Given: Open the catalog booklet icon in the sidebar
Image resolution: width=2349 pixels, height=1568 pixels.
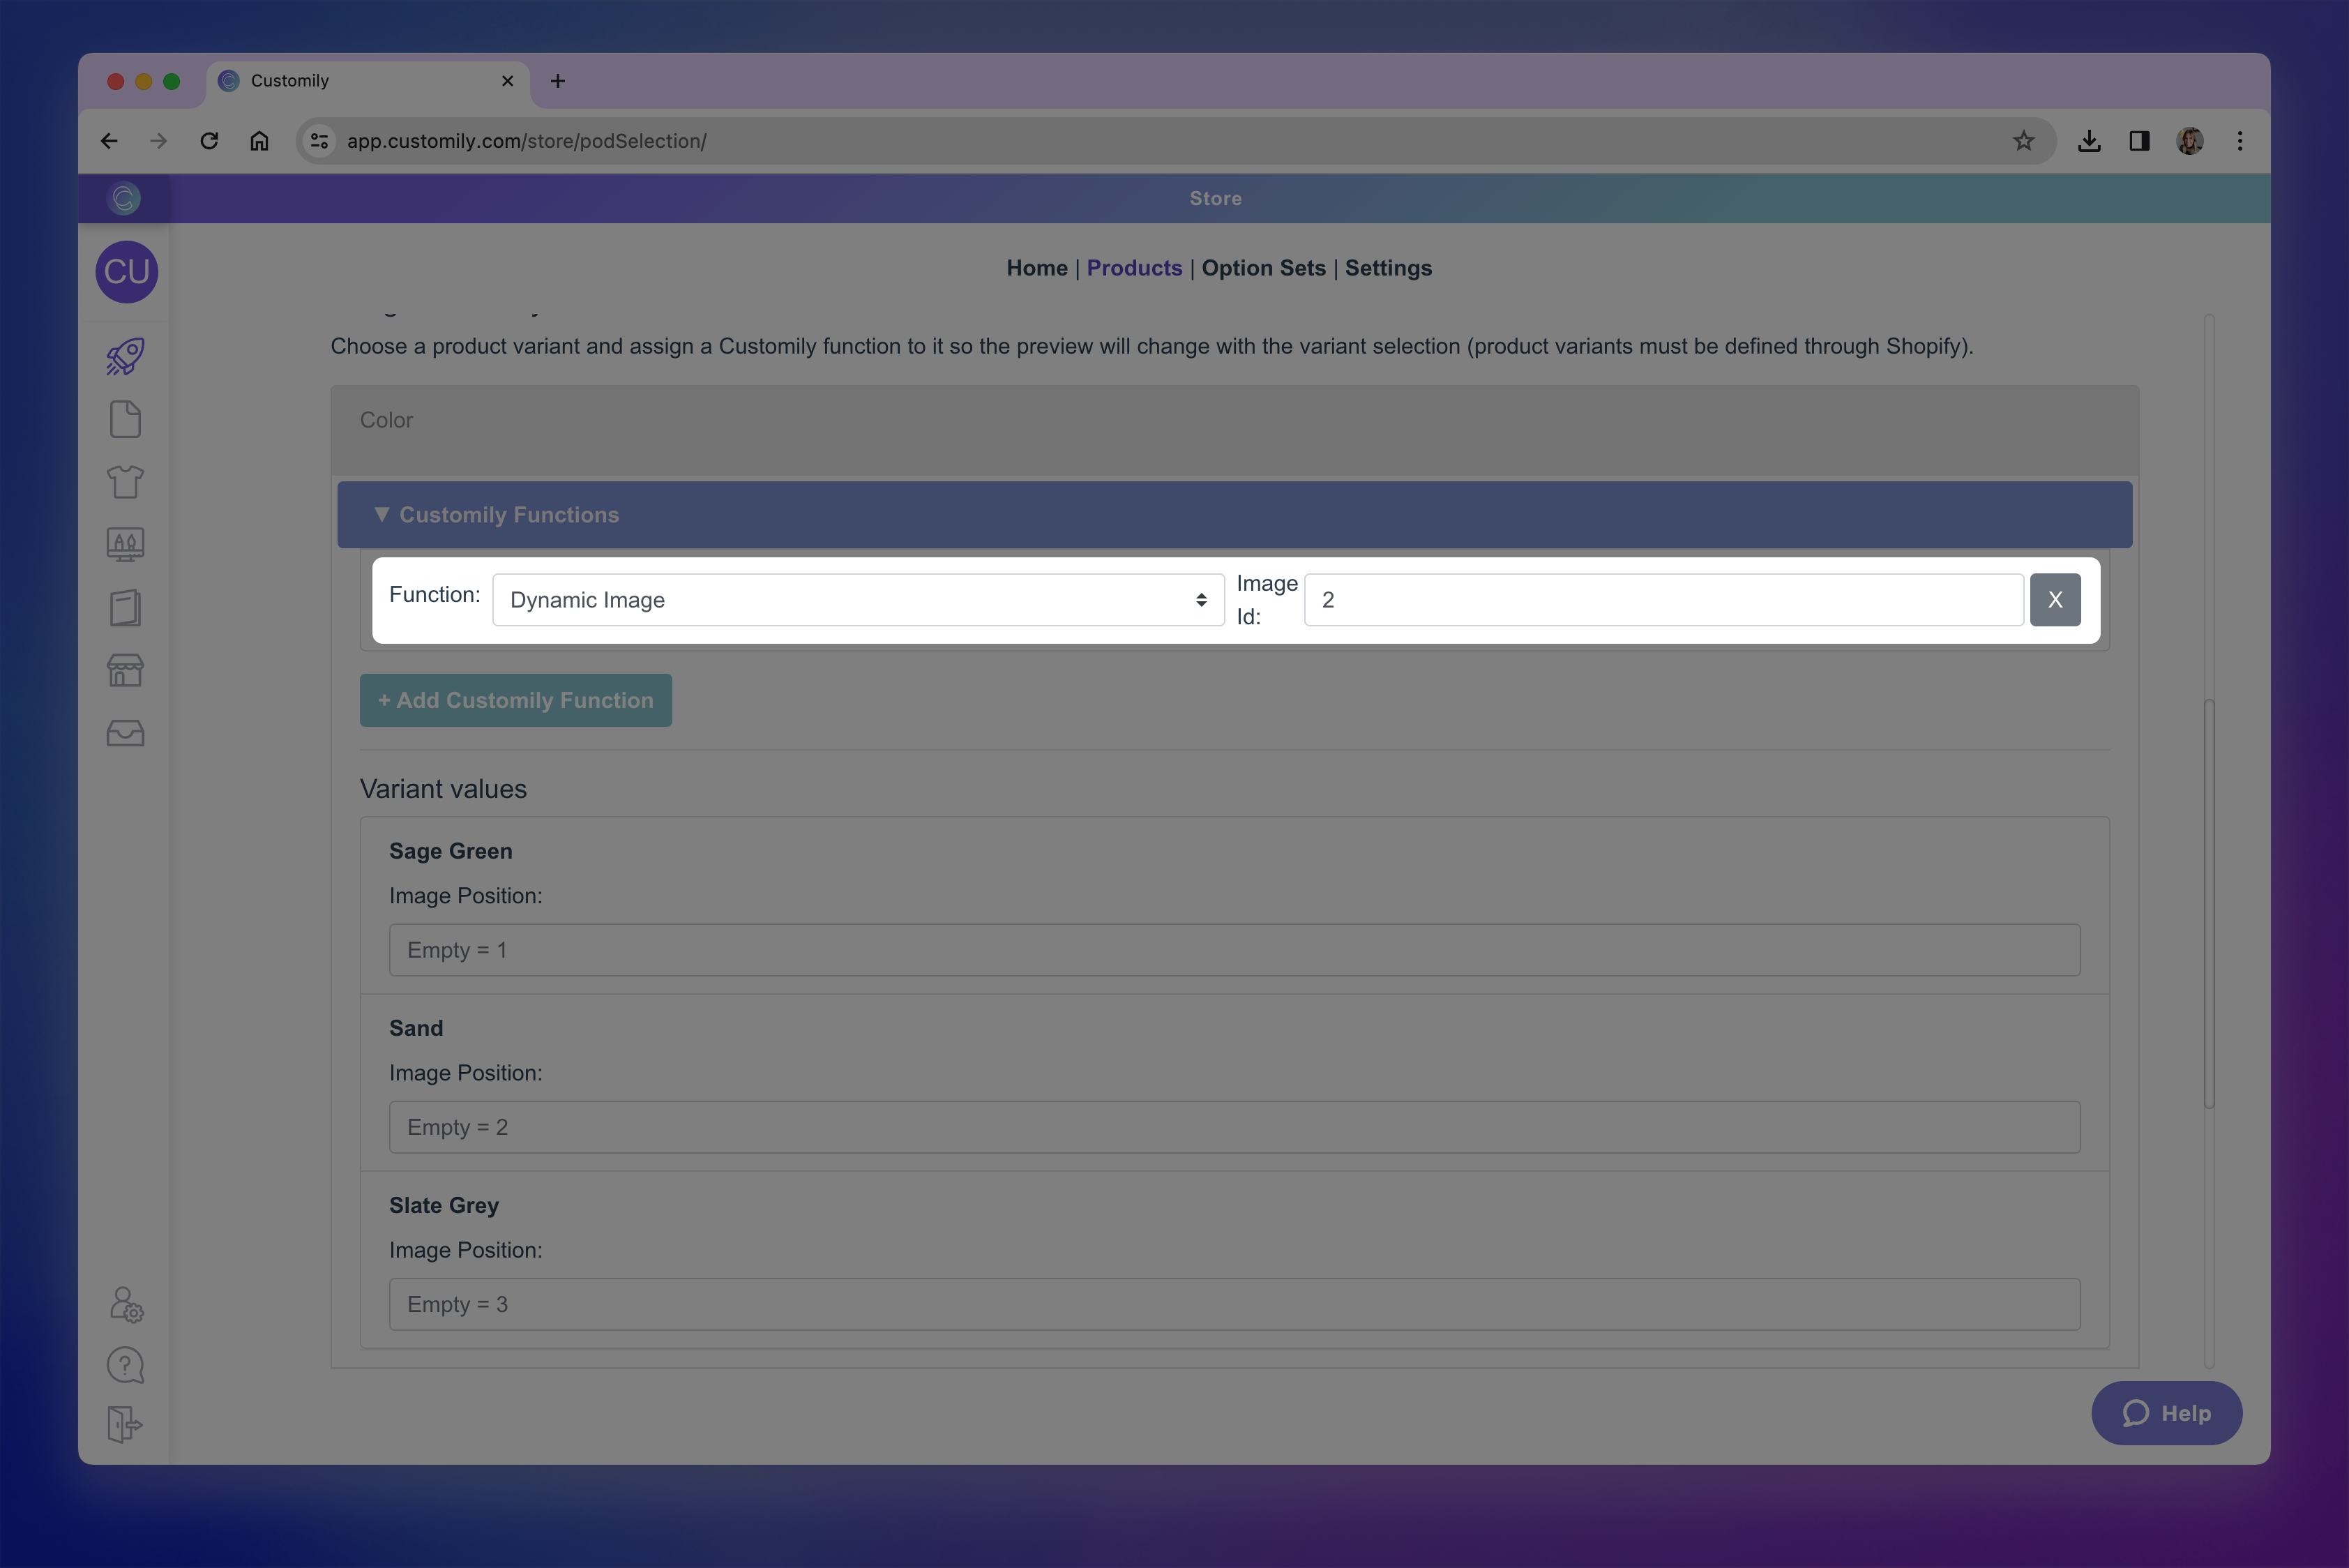Looking at the screenshot, I should 124,607.
